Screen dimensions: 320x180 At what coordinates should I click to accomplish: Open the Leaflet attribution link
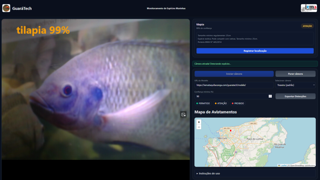point(283,165)
